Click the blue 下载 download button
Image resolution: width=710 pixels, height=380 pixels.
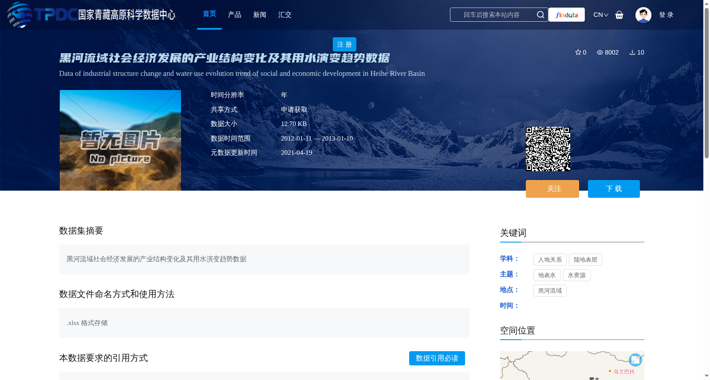(614, 189)
